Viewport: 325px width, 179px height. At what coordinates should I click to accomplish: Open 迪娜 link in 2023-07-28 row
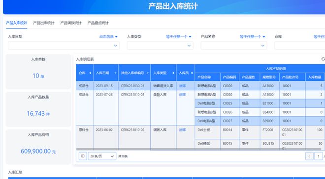[182, 95]
